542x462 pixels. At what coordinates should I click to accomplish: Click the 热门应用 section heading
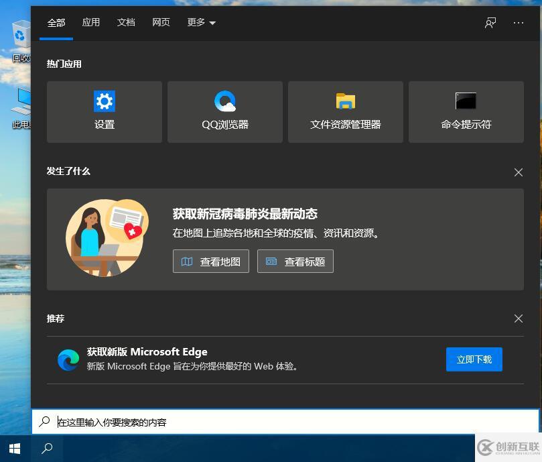[64, 64]
